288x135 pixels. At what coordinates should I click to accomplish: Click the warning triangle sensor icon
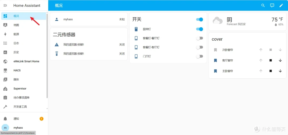click(x=57, y=45)
